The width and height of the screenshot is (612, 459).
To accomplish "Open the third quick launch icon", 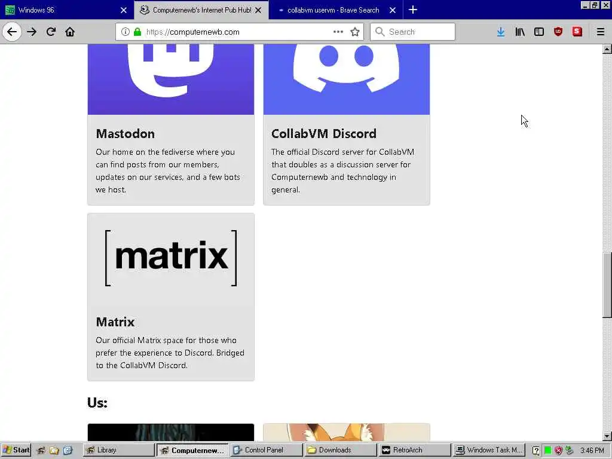I will [68, 450].
